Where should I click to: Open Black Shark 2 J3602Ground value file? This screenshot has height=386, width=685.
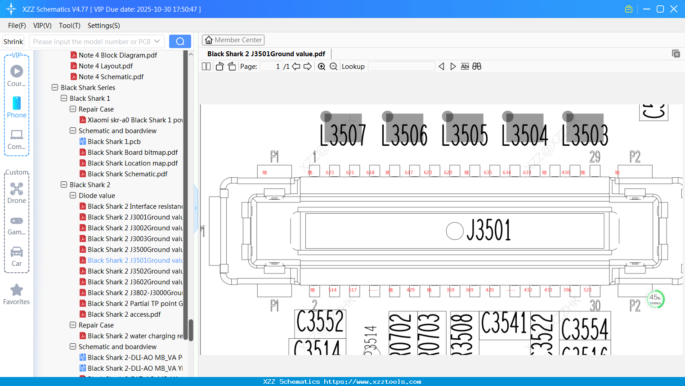135,282
